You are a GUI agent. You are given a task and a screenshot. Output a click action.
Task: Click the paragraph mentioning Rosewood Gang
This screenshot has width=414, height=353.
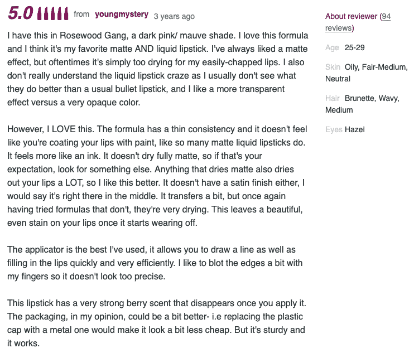point(152,69)
